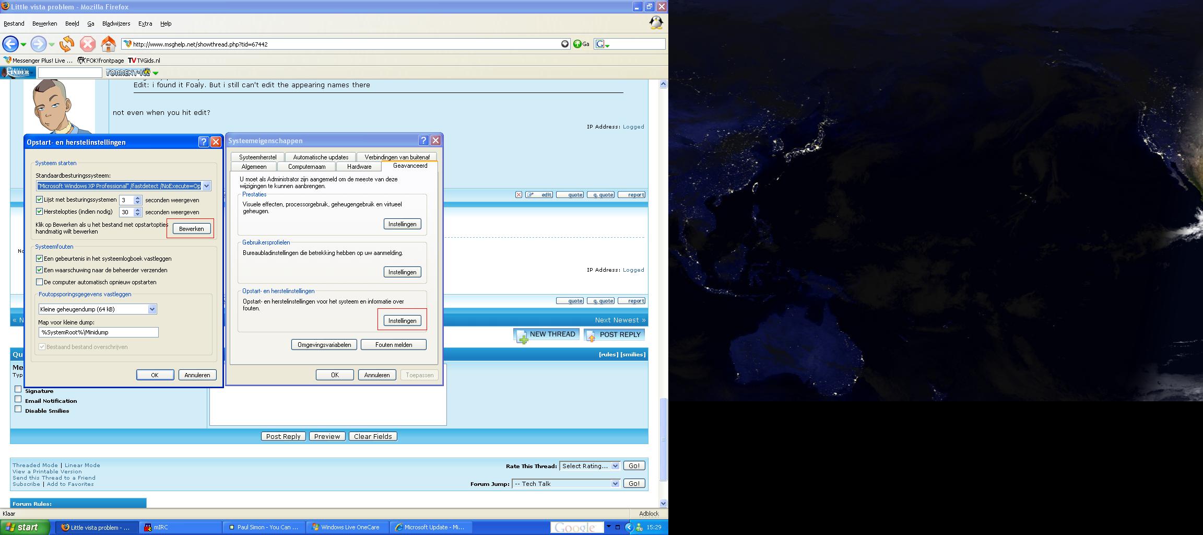Click the Map voor kleine dump field

(x=98, y=332)
